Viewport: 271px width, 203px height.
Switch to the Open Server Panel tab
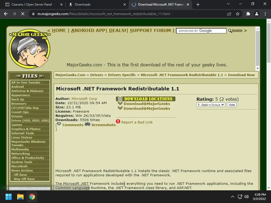(x=32, y=4)
